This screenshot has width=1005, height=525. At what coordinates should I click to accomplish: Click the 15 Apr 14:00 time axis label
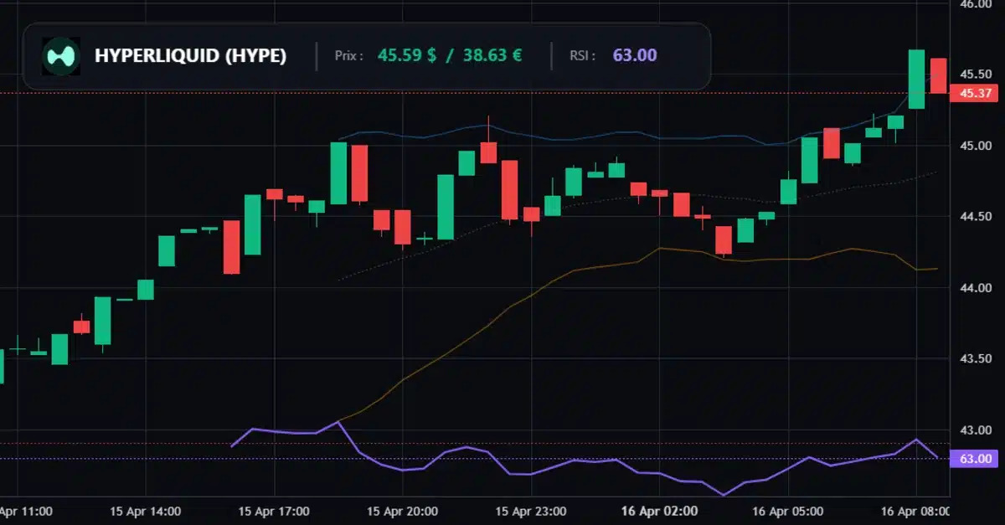pos(146,511)
